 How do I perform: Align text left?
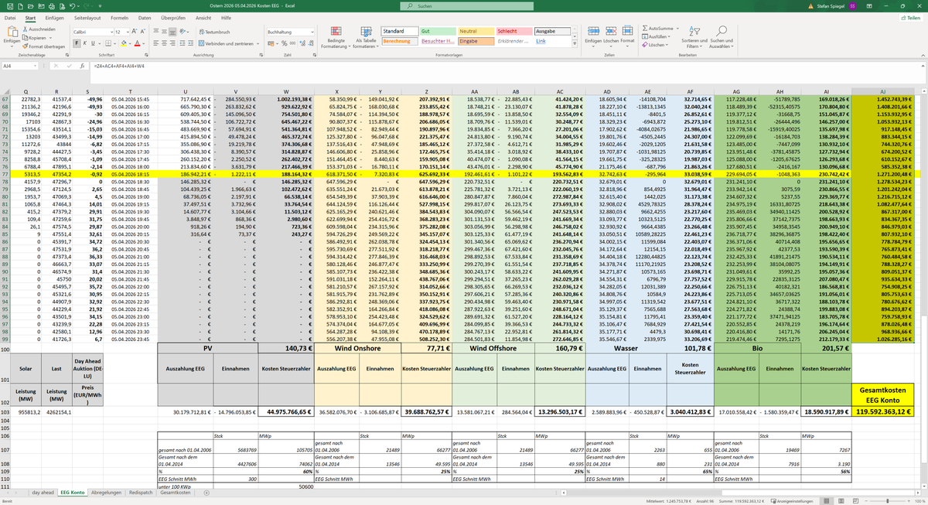tap(158, 43)
